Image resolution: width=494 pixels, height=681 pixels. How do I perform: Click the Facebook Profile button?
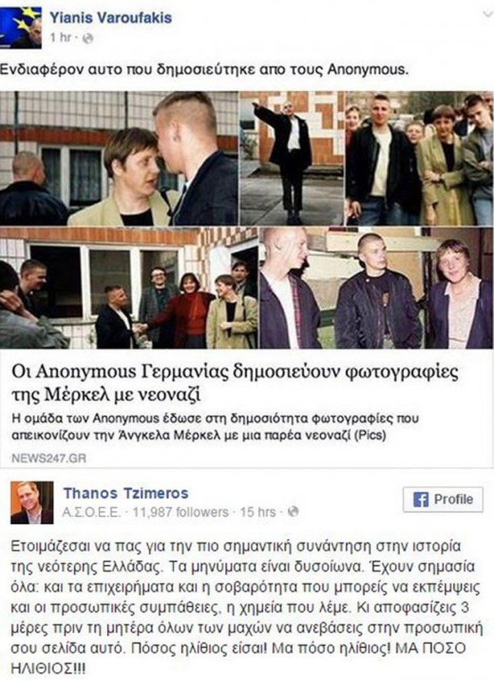(443, 499)
